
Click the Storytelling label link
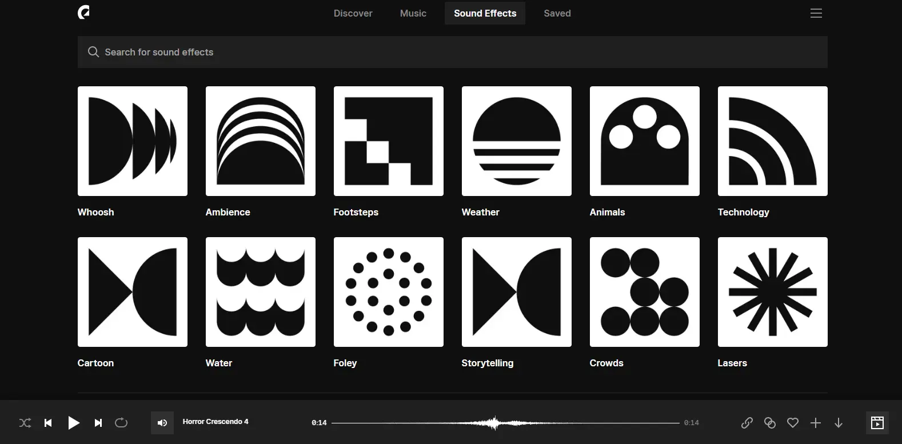click(x=488, y=363)
